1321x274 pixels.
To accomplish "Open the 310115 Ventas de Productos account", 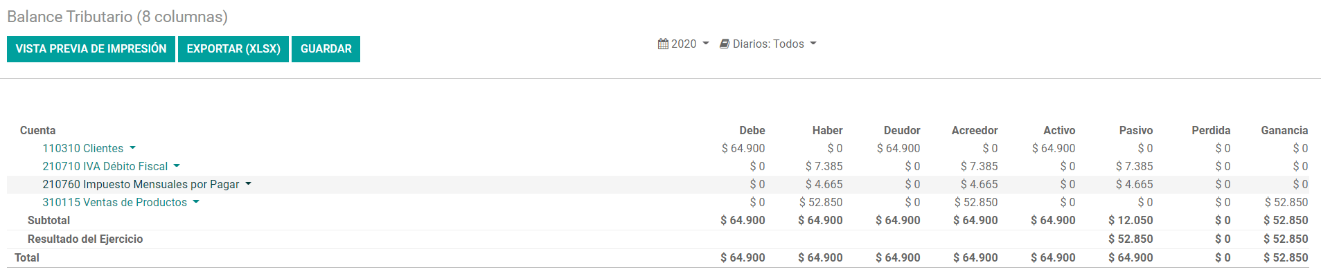I will coord(115,202).
